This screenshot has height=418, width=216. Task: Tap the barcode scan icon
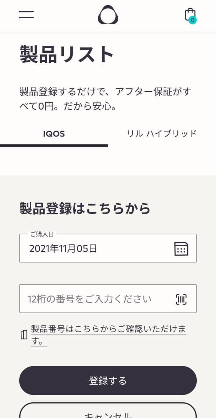coord(181,299)
